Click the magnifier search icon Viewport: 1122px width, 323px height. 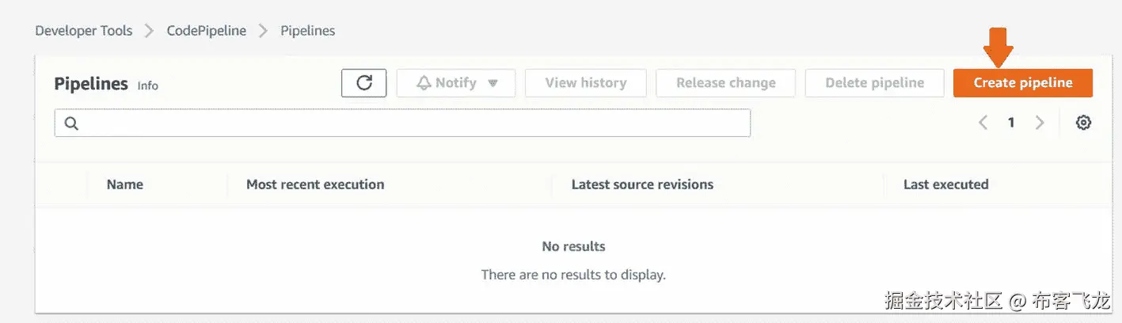[71, 123]
